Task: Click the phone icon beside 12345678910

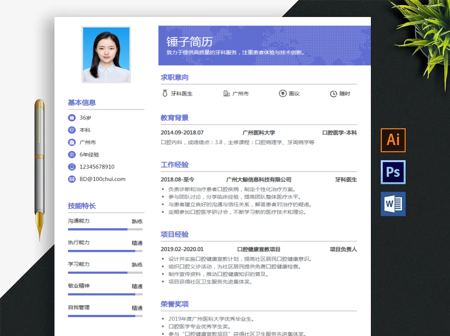Action: point(72,166)
